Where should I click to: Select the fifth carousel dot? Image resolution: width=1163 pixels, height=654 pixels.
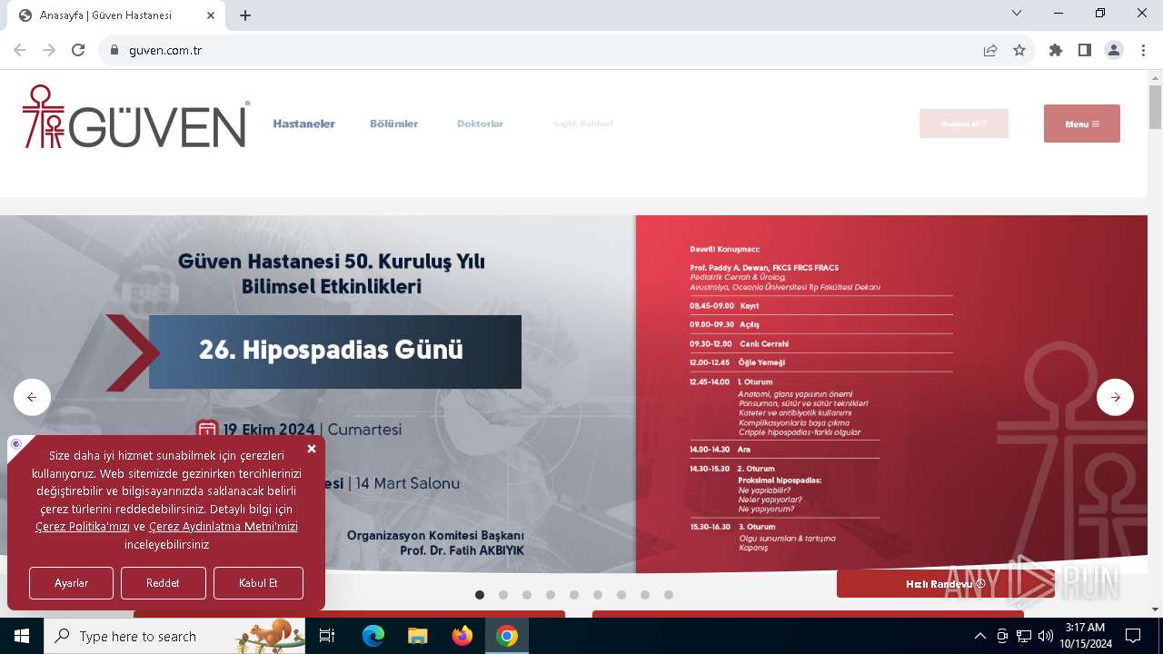click(x=574, y=595)
